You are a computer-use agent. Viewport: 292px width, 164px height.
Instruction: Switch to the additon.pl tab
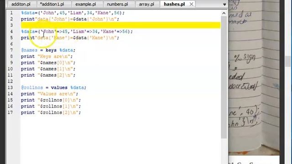[x=21, y=4]
